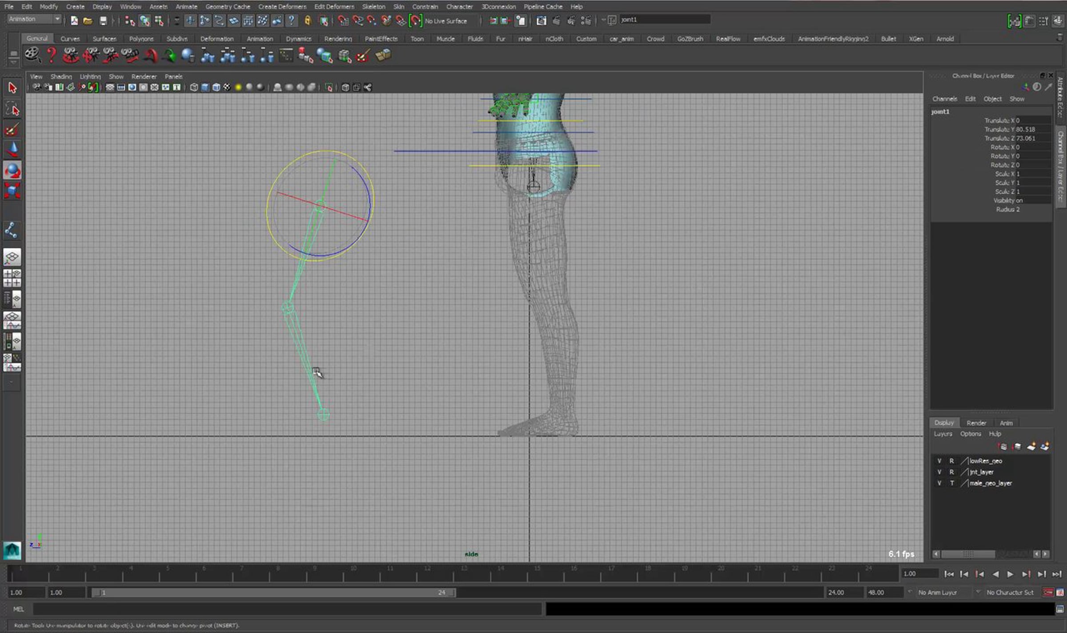Switch to single perspective view layout

(x=12, y=257)
